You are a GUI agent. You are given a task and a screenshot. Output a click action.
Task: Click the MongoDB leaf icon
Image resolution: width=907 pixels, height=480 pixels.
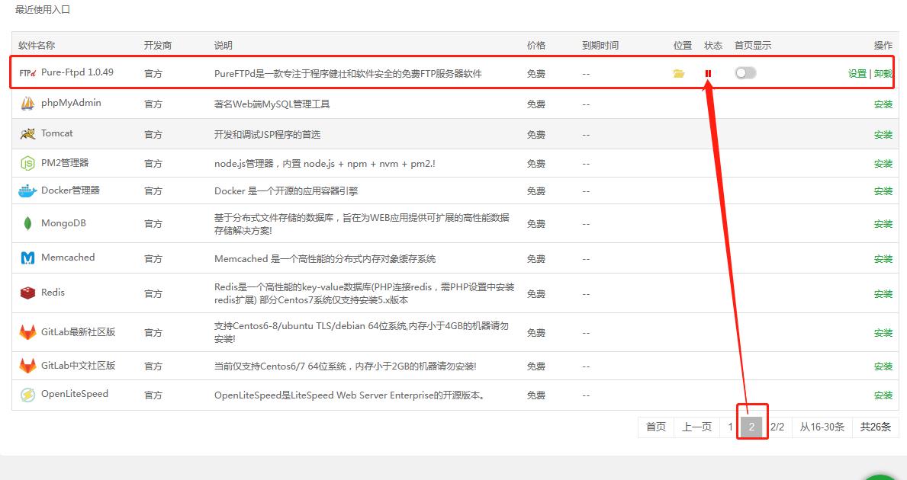27,224
